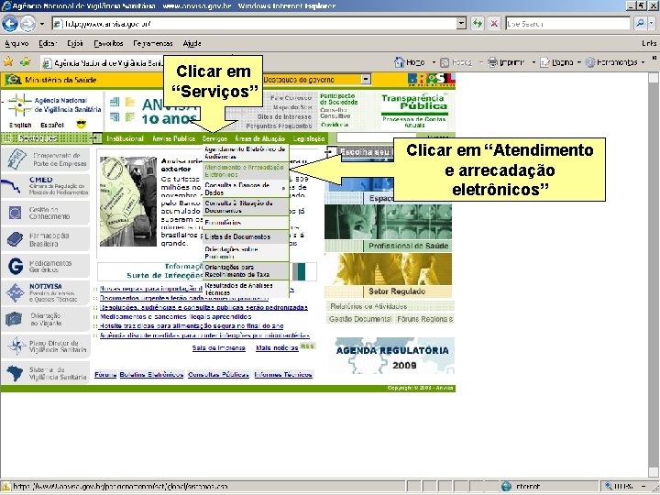This screenshot has width=660, height=495.
Task: Click into the Live Search input field
Action: (x=567, y=24)
